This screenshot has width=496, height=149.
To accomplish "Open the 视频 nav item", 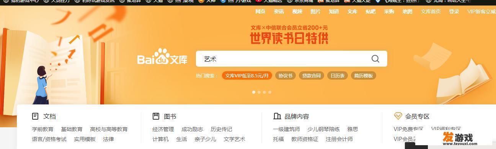I will [297, 11].
